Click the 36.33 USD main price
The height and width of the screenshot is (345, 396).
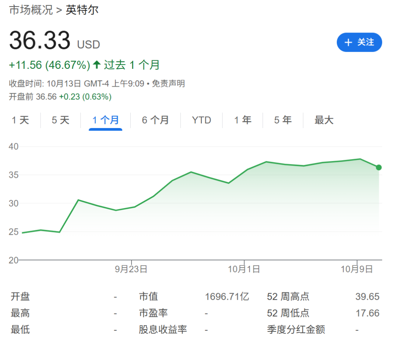point(40,41)
